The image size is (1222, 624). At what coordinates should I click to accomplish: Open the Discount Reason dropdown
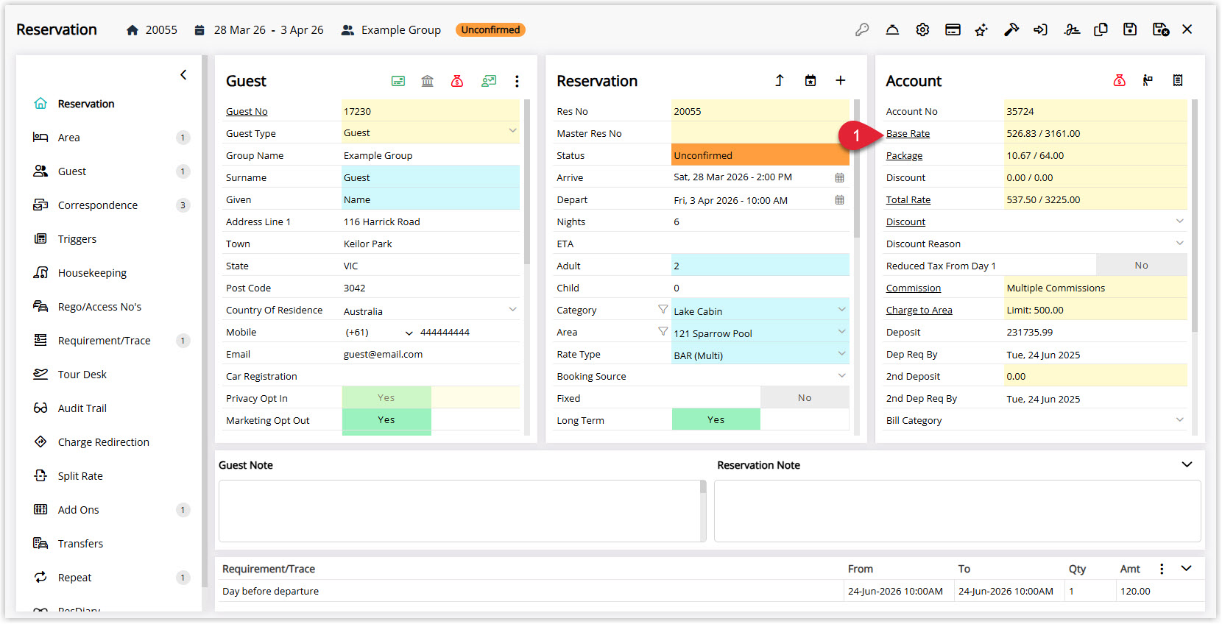click(x=1179, y=244)
